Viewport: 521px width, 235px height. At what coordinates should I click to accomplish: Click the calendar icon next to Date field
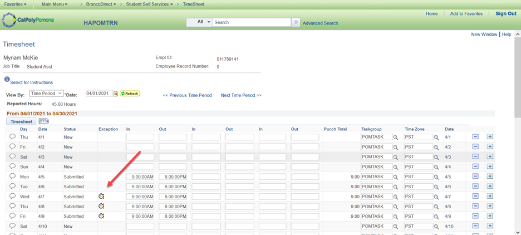click(x=116, y=94)
